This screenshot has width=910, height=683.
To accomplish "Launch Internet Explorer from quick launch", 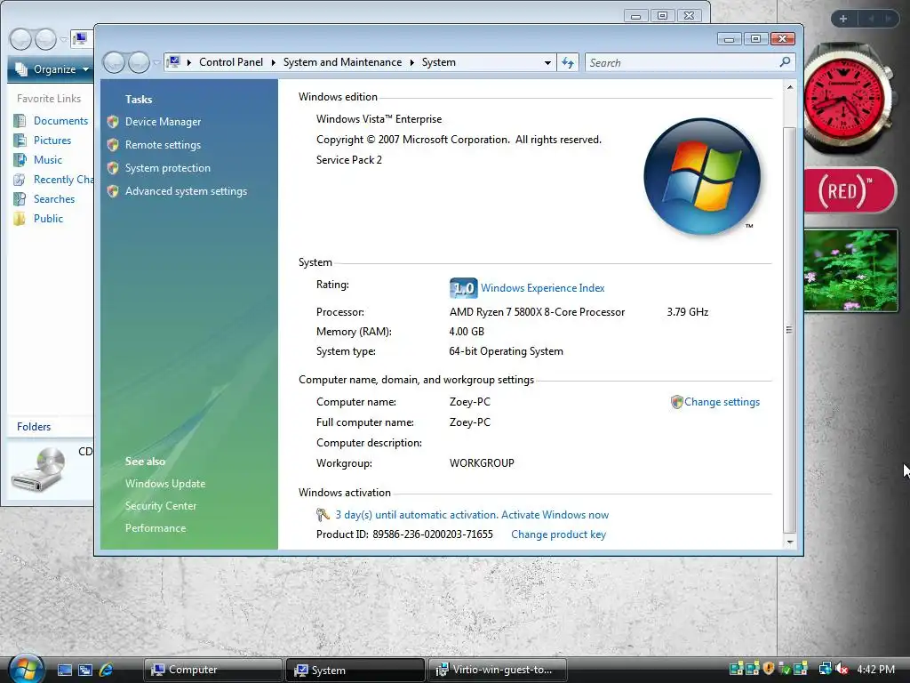I will [107, 670].
